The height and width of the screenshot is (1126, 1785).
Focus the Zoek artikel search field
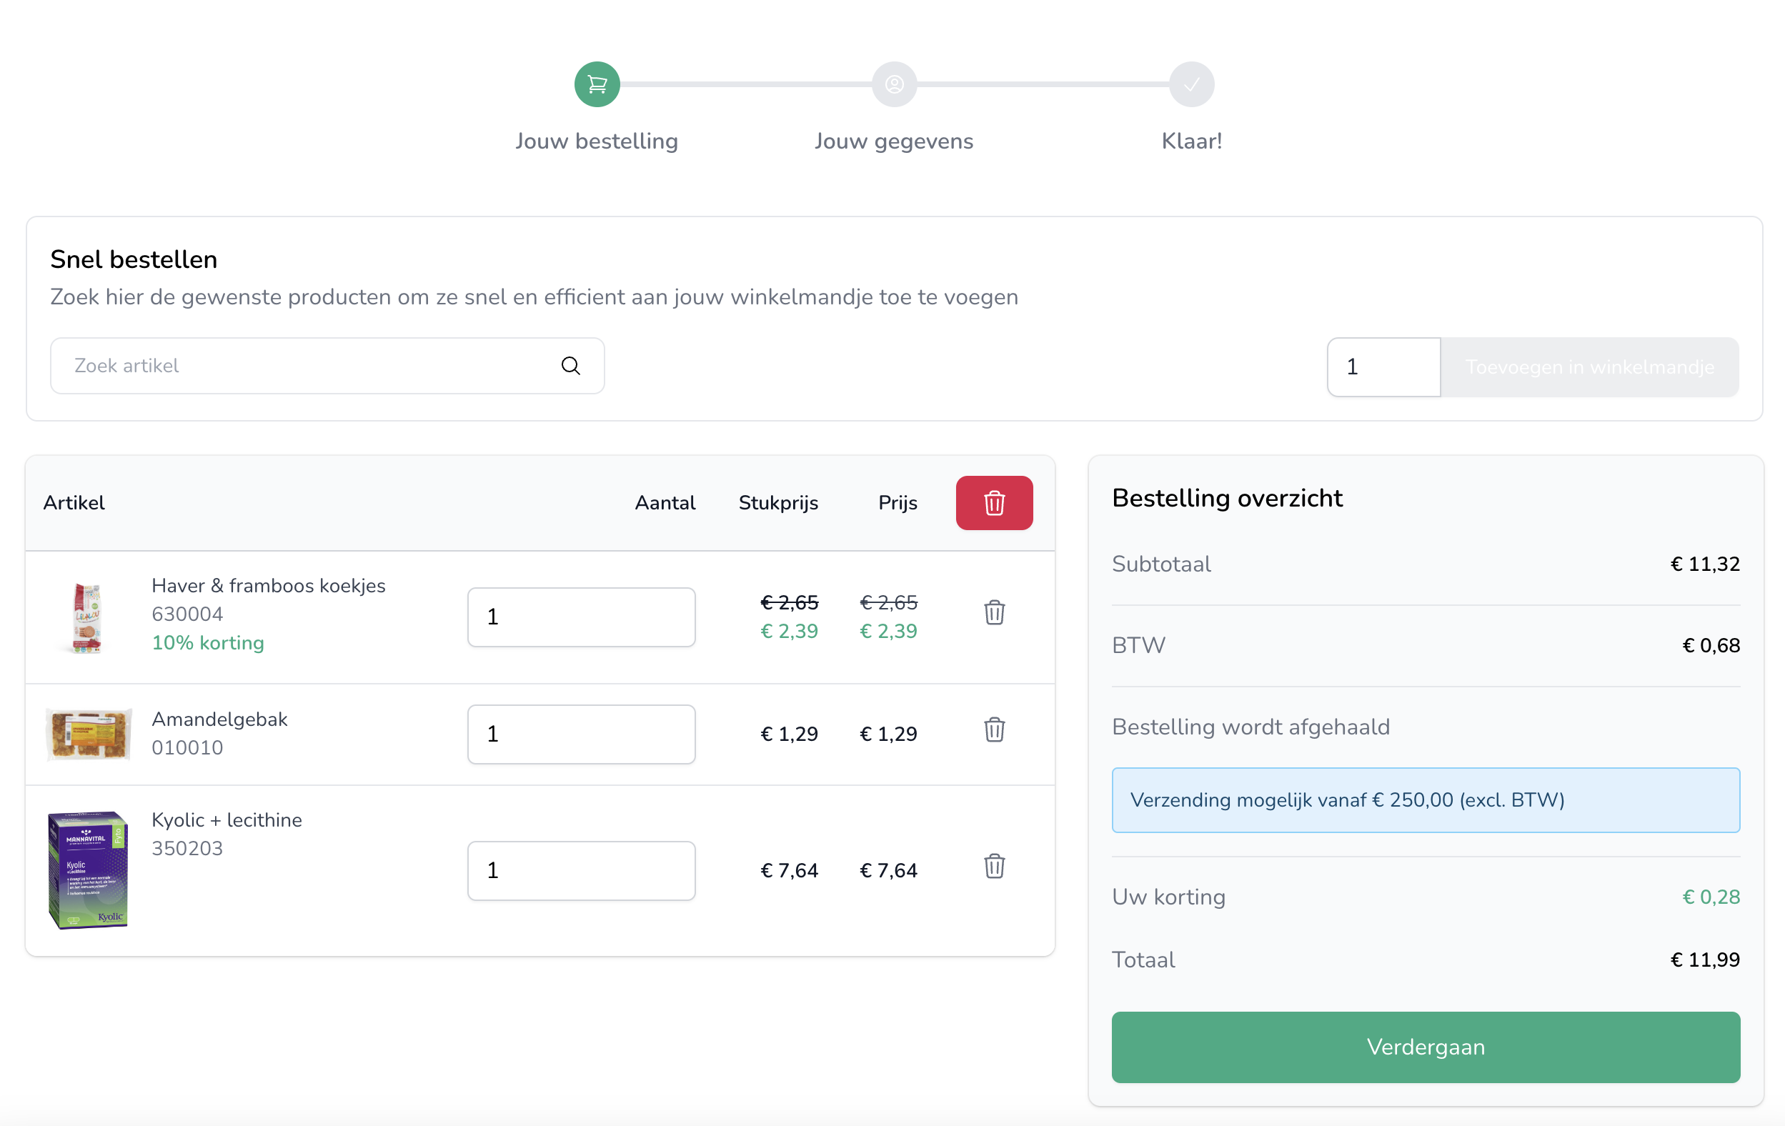click(312, 365)
